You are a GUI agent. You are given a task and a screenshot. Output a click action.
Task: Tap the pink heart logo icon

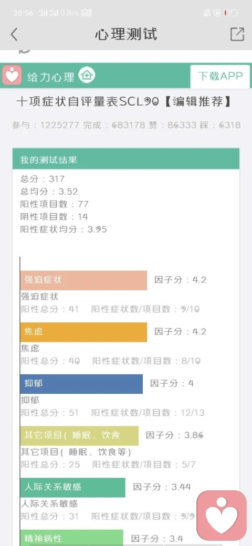(x=12, y=75)
